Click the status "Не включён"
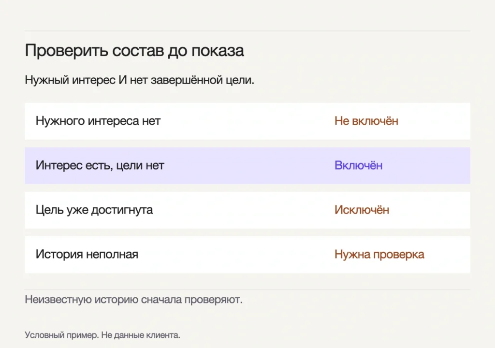Image resolution: width=495 pixels, height=348 pixels. 366,121
